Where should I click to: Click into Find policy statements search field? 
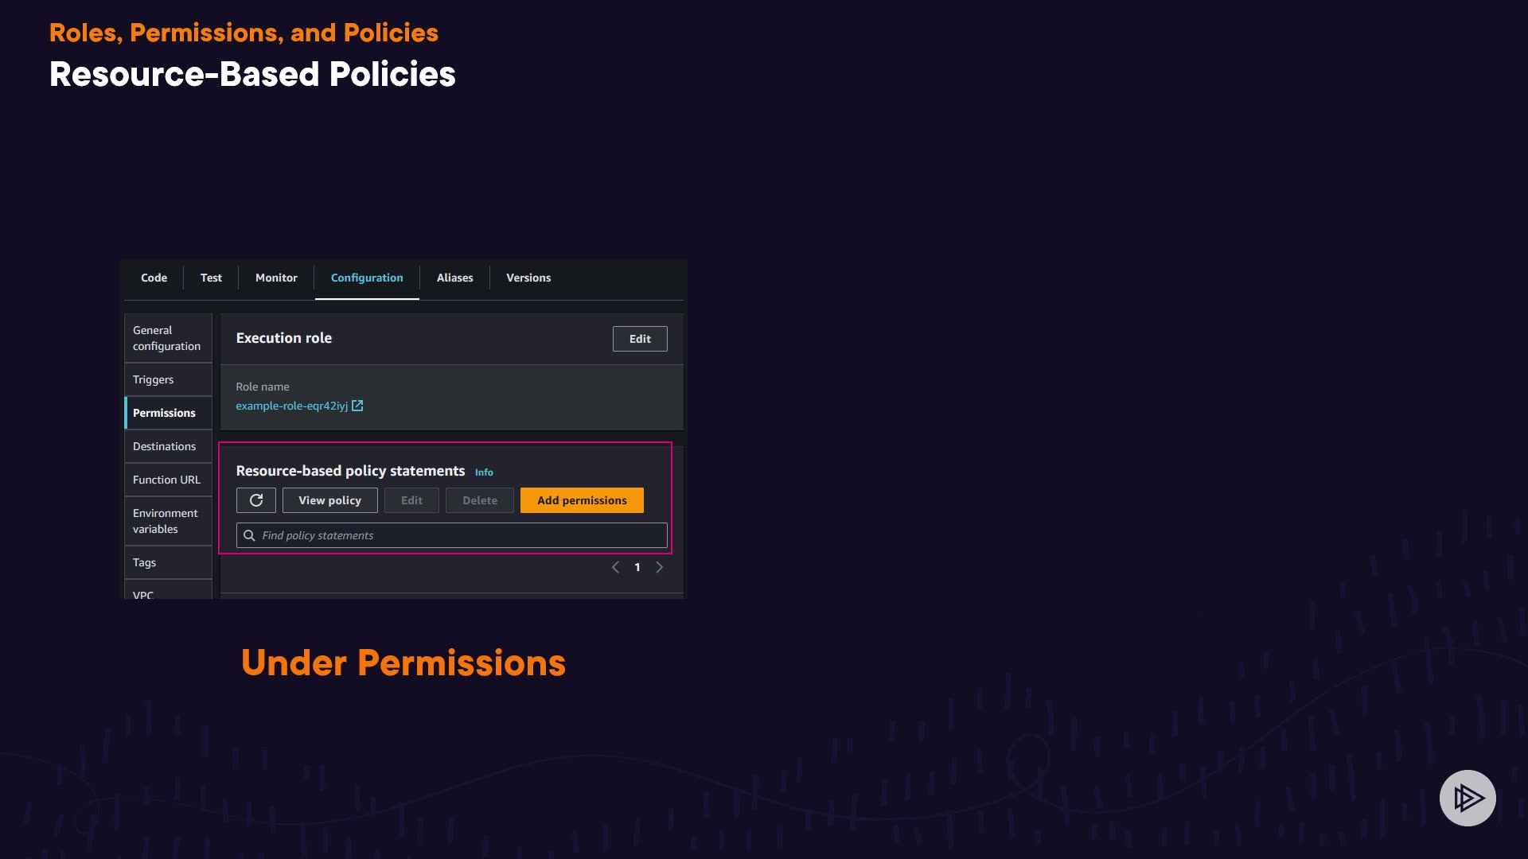point(462,535)
